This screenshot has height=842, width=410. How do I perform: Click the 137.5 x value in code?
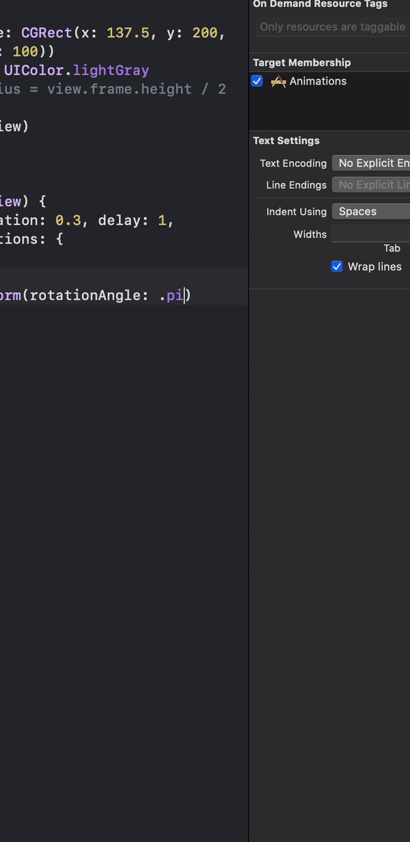128,33
